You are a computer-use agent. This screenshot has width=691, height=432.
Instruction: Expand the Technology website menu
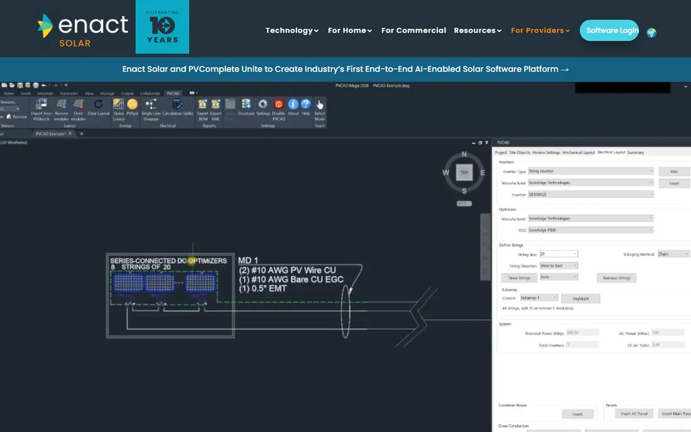(291, 30)
